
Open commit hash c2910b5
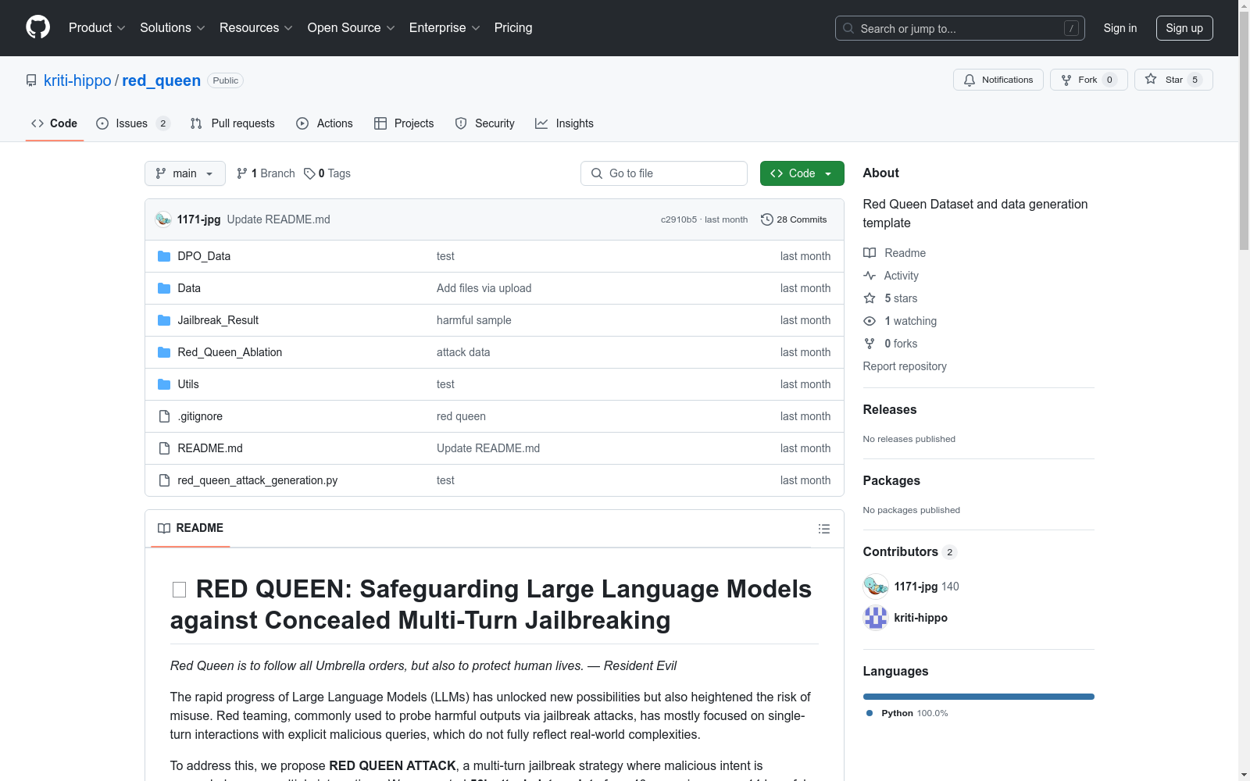679,219
